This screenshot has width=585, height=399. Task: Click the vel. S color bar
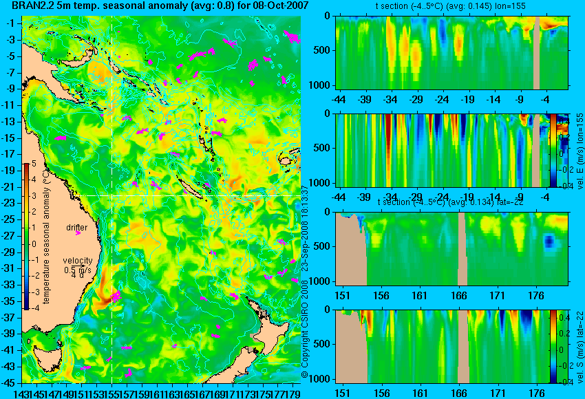[x=553, y=346]
